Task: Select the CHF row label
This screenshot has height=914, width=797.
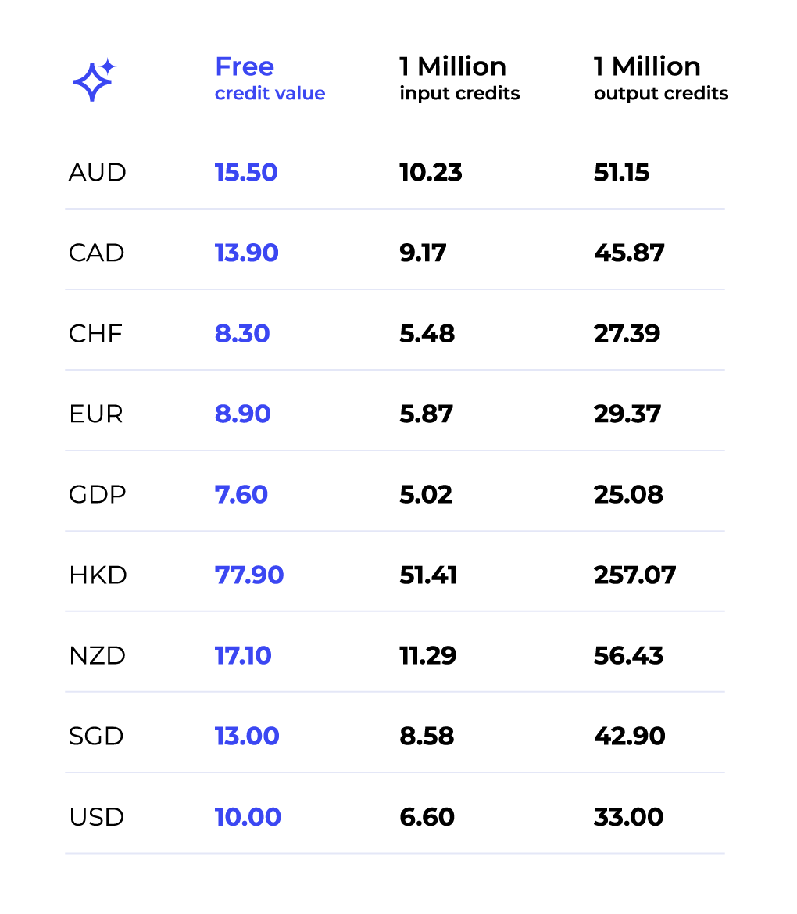Action: coord(95,334)
